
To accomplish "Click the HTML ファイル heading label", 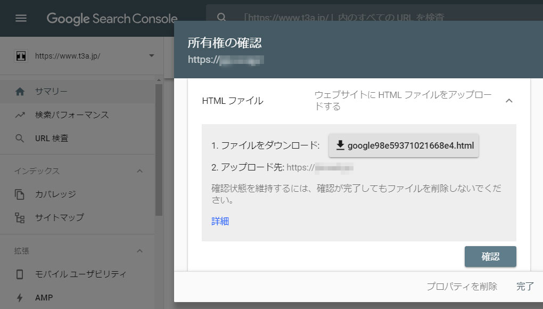I will pyautogui.click(x=233, y=101).
